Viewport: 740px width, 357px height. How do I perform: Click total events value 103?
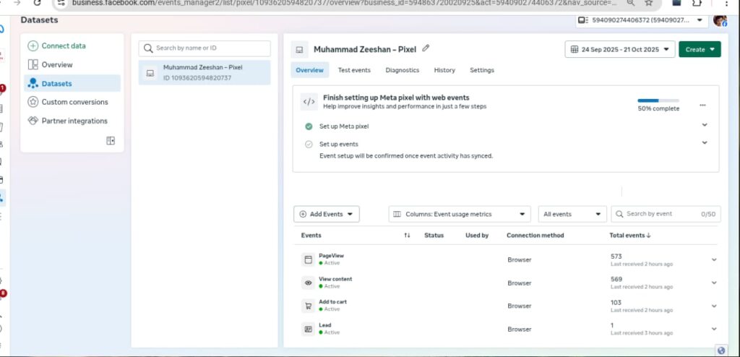[616, 303]
